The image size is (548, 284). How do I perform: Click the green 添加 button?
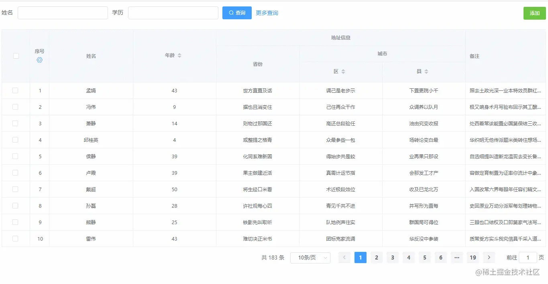535,13
